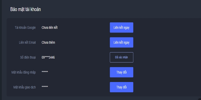Click the Liên kết Email label
The image size is (201, 100).
(27, 42)
